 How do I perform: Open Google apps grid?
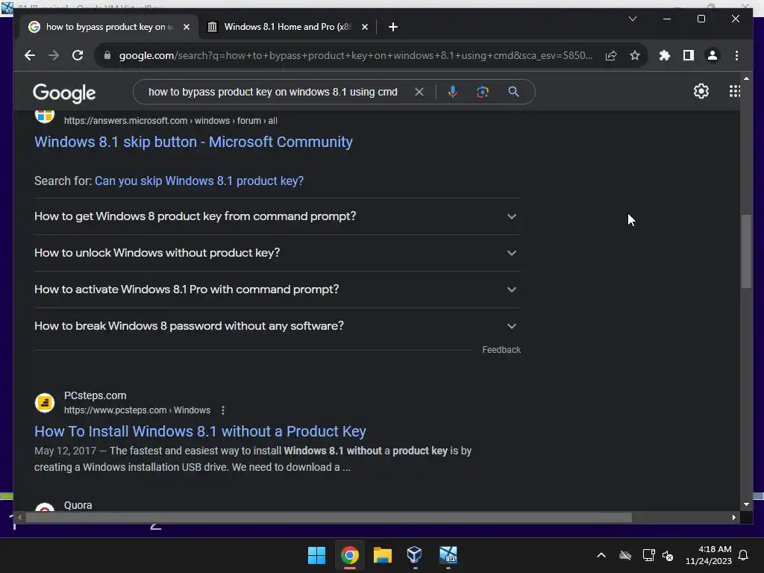(x=735, y=91)
